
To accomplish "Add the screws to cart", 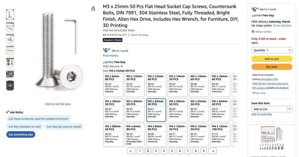I will (x=272, y=59).
